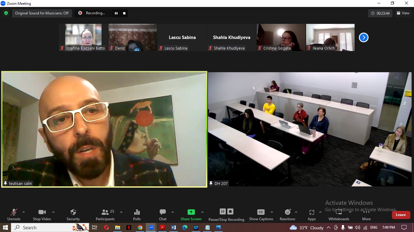Expand share screen options arrow
Viewport: 414px width, 232px height.
tap(202, 212)
